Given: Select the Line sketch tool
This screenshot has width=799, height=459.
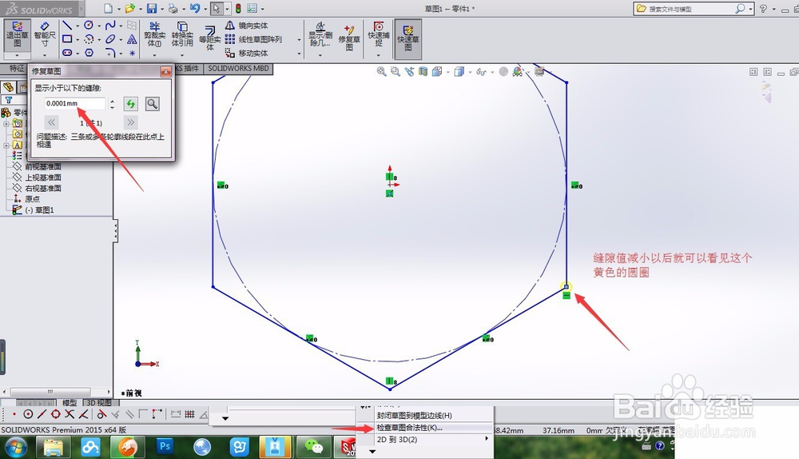Looking at the screenshot, I should (67, 25).
